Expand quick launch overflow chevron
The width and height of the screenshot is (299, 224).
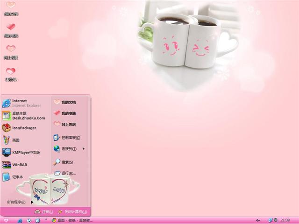[46, 219]
